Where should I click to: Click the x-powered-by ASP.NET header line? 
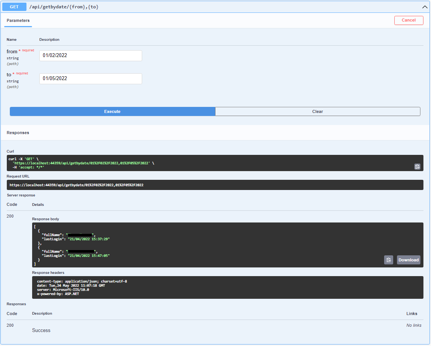click(58, 294)
